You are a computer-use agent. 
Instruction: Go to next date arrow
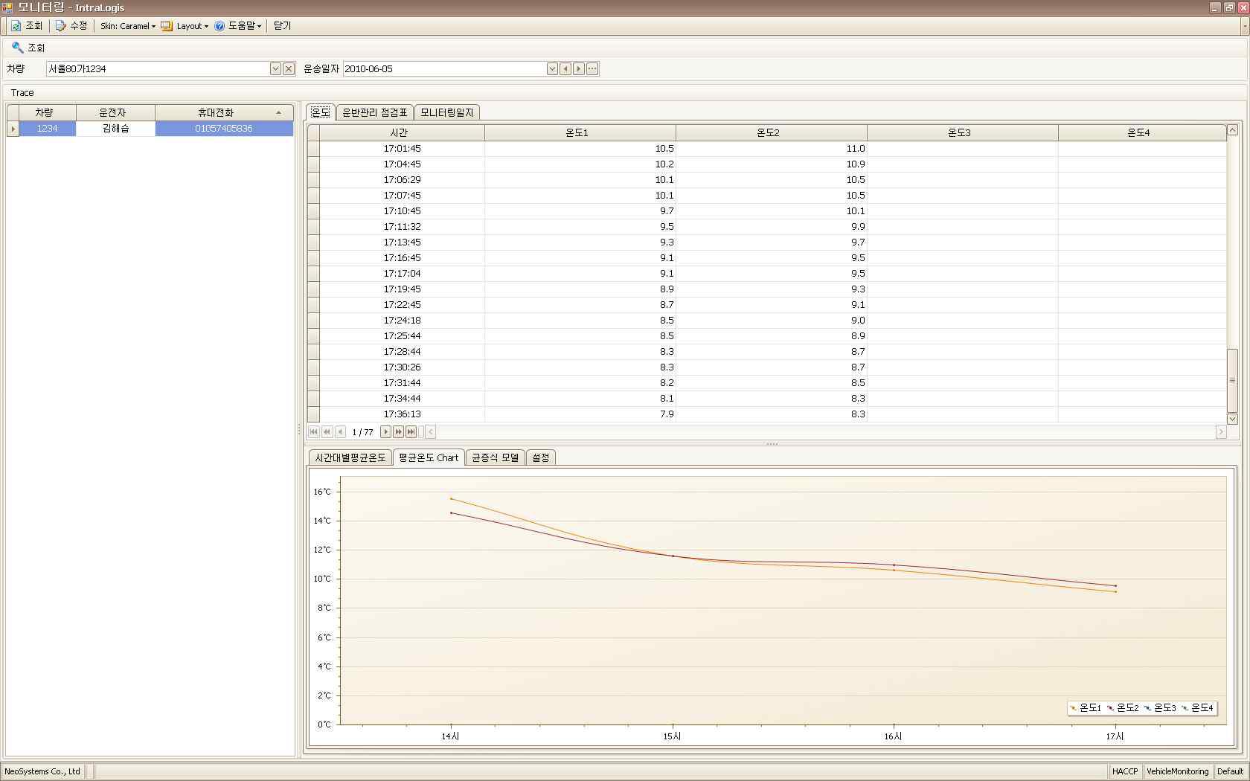pyautogui.click(x=578, y=68)
